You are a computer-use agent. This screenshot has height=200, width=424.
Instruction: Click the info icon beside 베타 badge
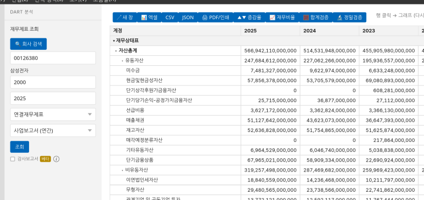56,159
